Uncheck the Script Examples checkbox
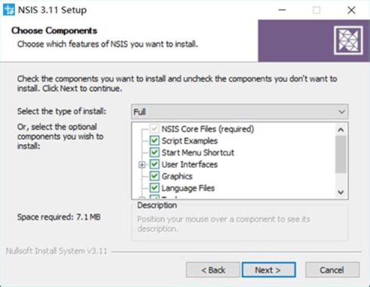The image size is (370, 287). 154,141
